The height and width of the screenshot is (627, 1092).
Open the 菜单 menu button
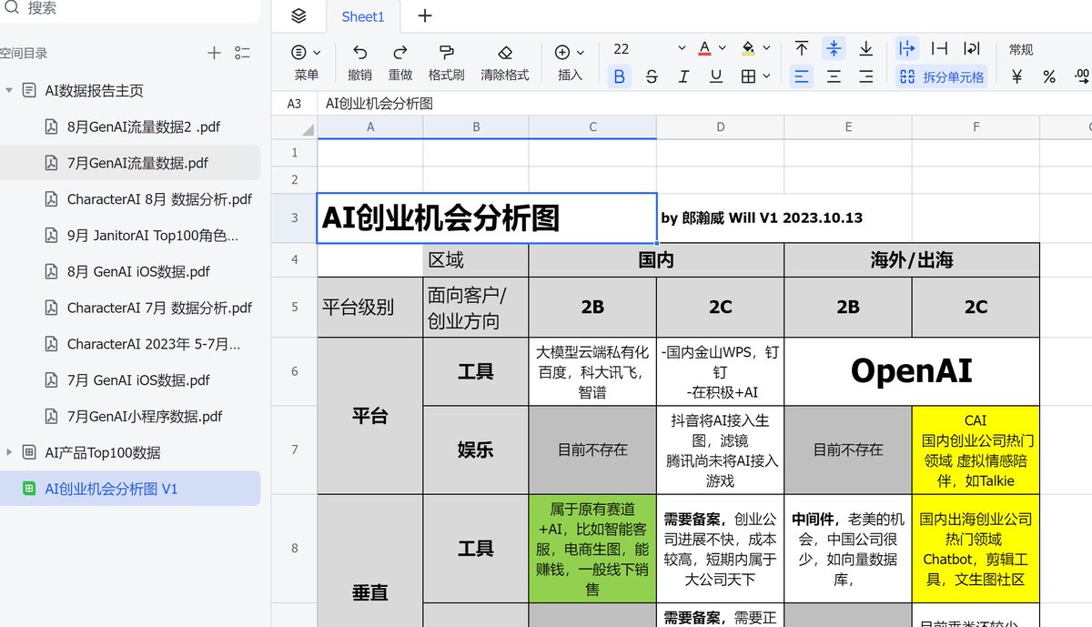tap(307, 63)
